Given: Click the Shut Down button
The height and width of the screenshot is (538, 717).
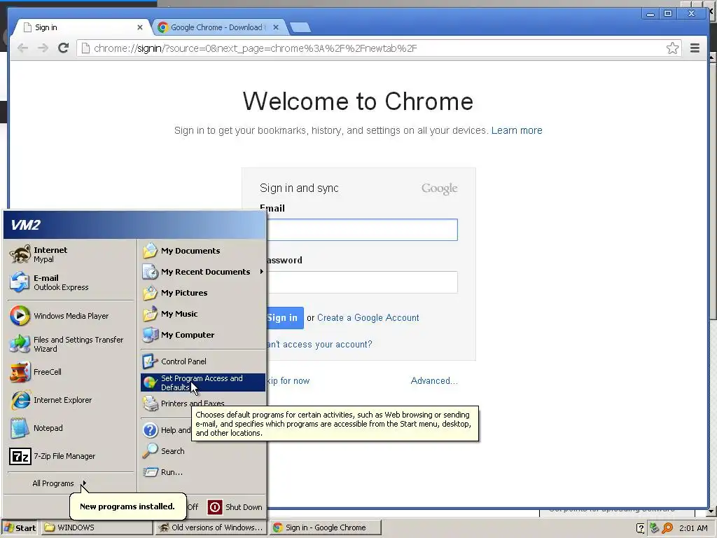Looking at the screenshot, I should (x=235, y=507).
